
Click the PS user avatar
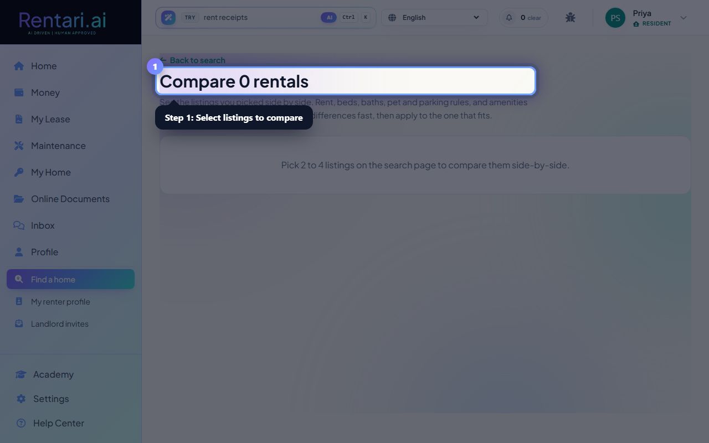tap(615, 18)
